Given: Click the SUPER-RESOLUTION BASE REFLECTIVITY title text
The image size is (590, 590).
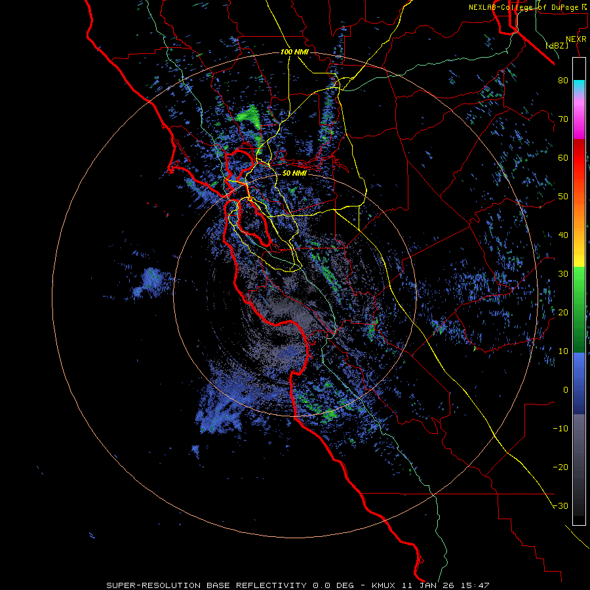Looking at the screenshot, I should point(206,585).
